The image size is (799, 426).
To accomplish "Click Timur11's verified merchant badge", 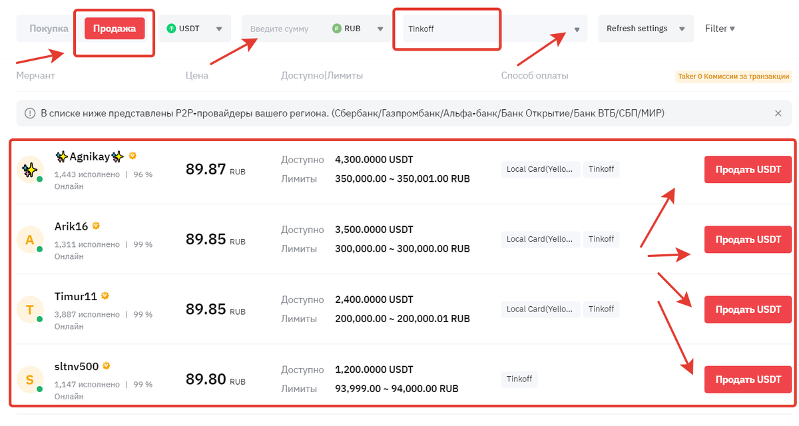I will 105,296.
